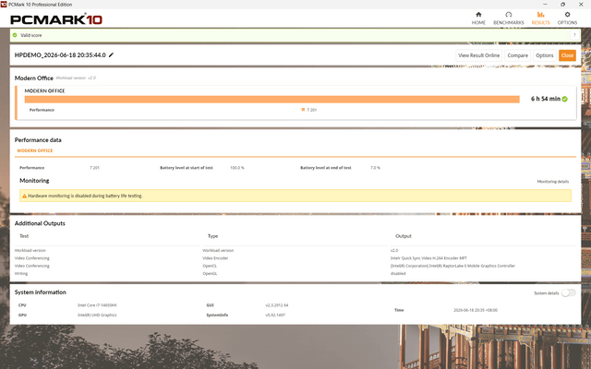591x369 pixels.
Task: Click the Intel Quick Sync Video H.264 Encoder output
Action: [x=428, y=258]
